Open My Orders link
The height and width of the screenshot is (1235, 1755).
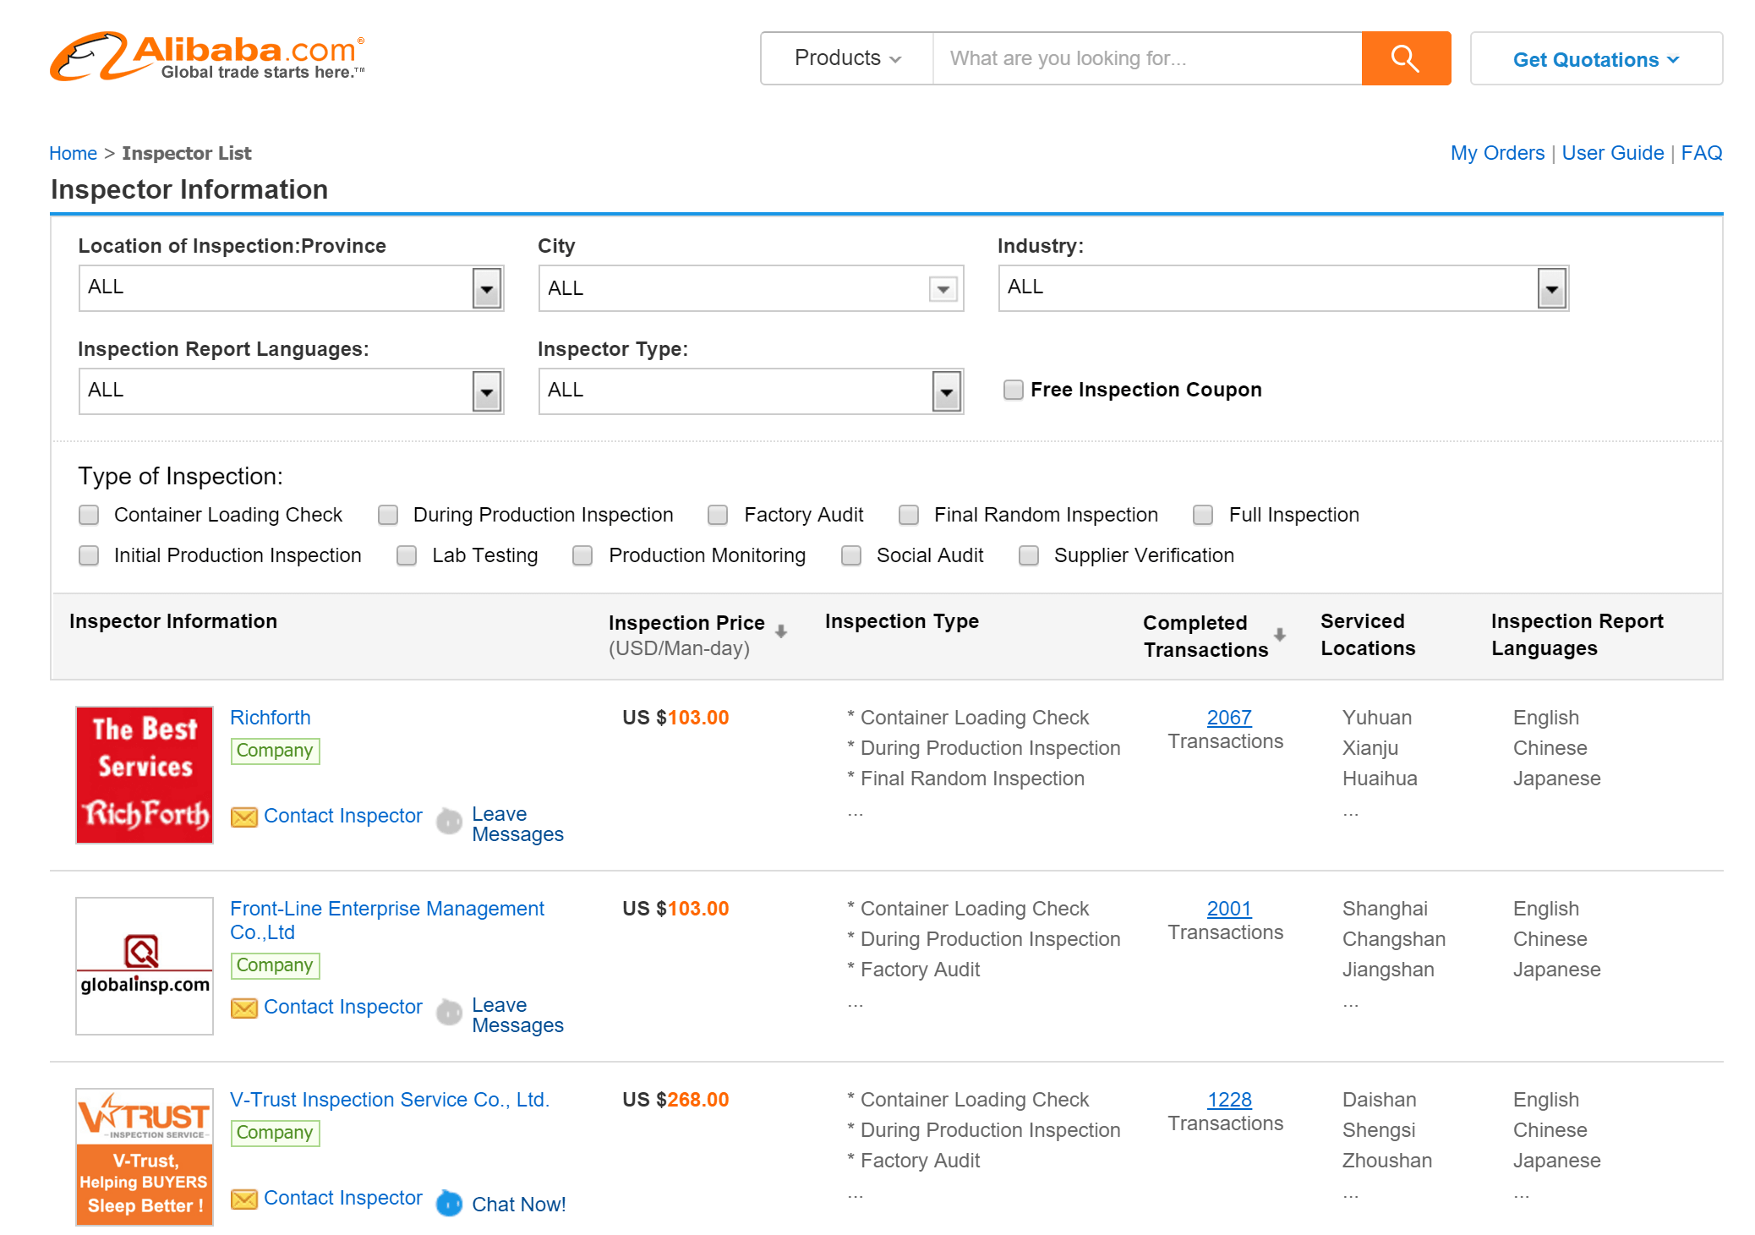point(1497,153)
